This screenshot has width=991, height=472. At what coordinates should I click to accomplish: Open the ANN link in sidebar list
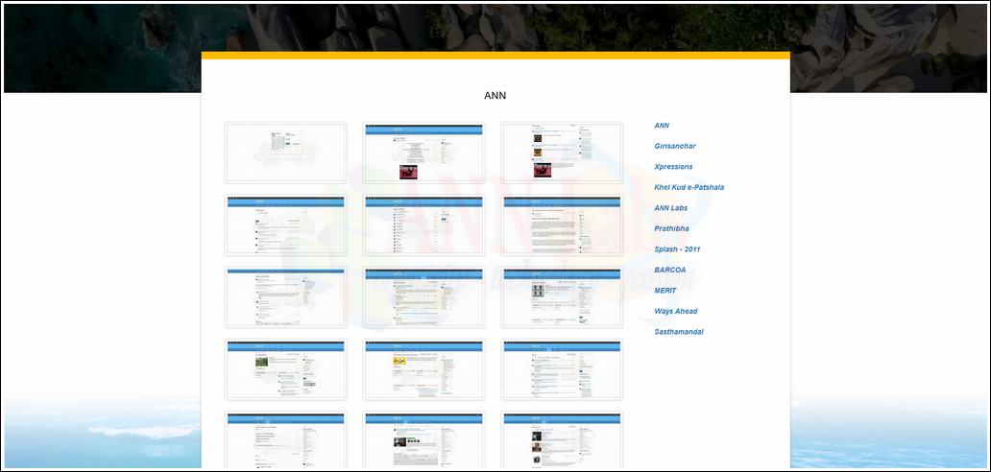click(662, 126)
